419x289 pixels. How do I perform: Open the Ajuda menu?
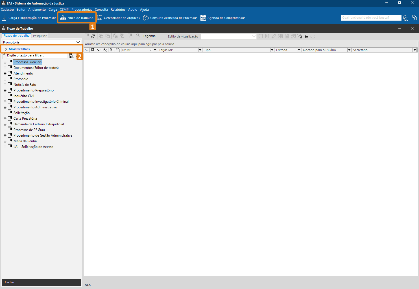point(144,10)
